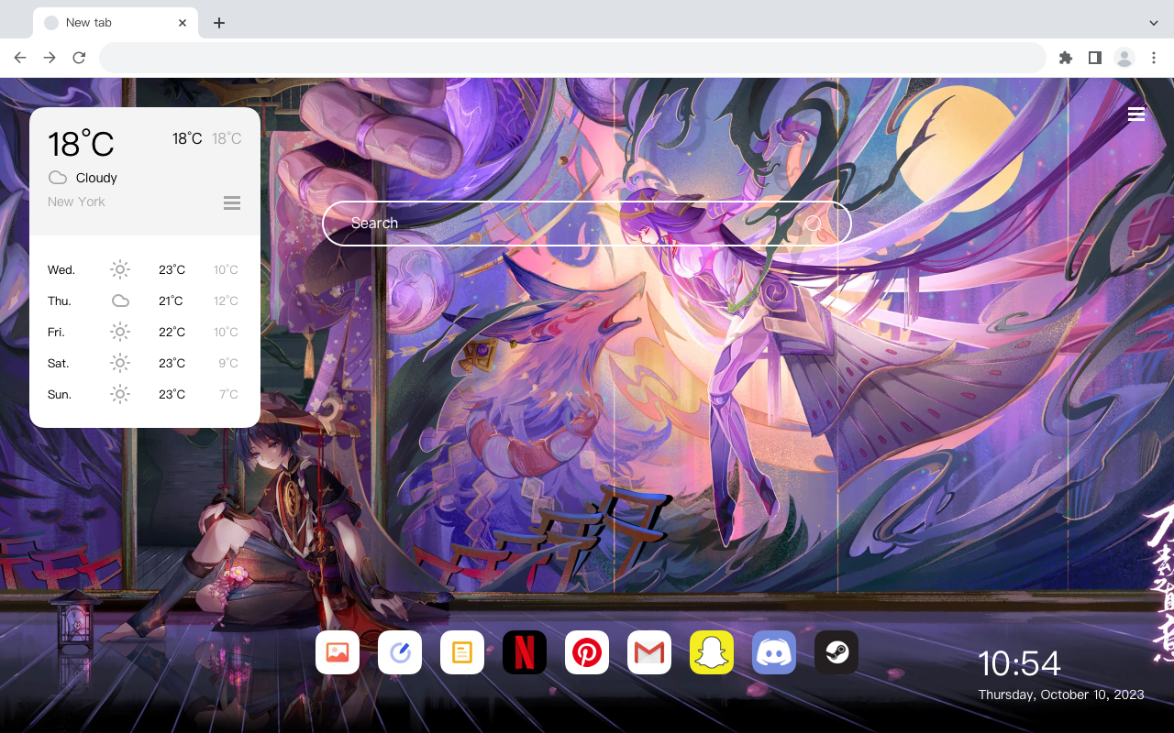Toggle the browser side panel

pyautogui.click(x=1094, y=58)
